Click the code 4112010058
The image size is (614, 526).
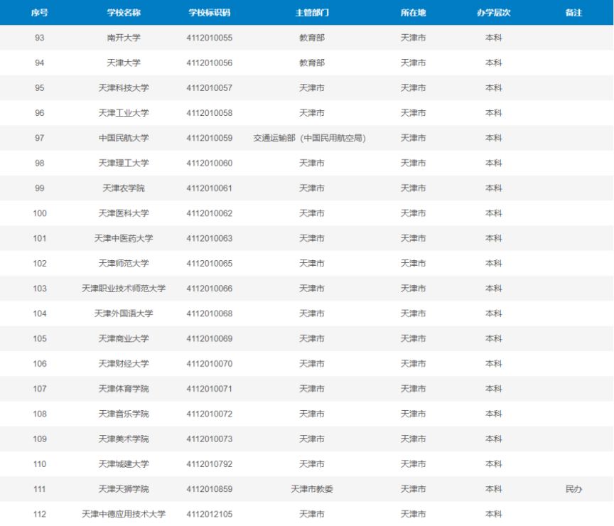210,113
